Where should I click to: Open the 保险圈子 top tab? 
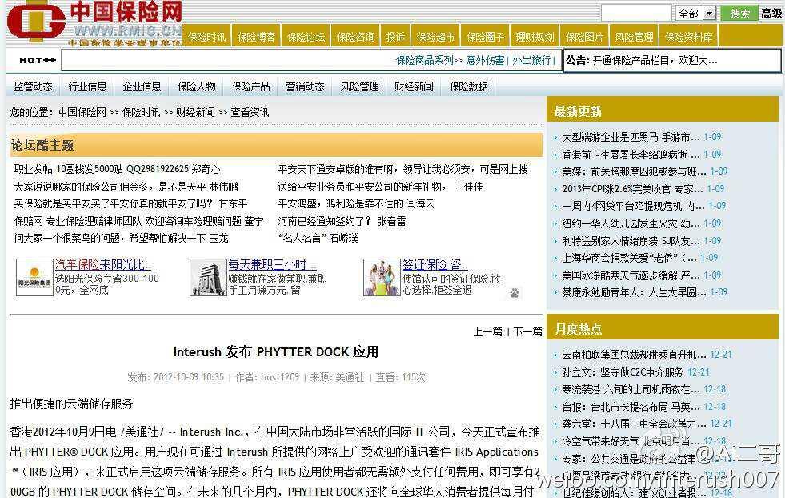485,37
